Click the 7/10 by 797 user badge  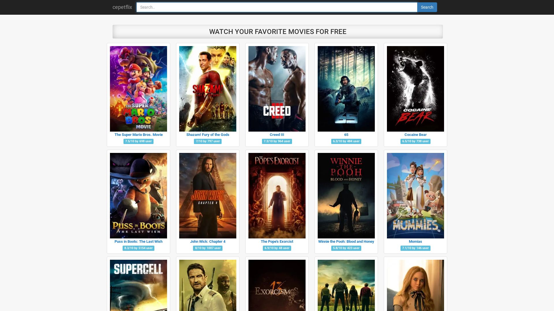(x=208, y=141)
